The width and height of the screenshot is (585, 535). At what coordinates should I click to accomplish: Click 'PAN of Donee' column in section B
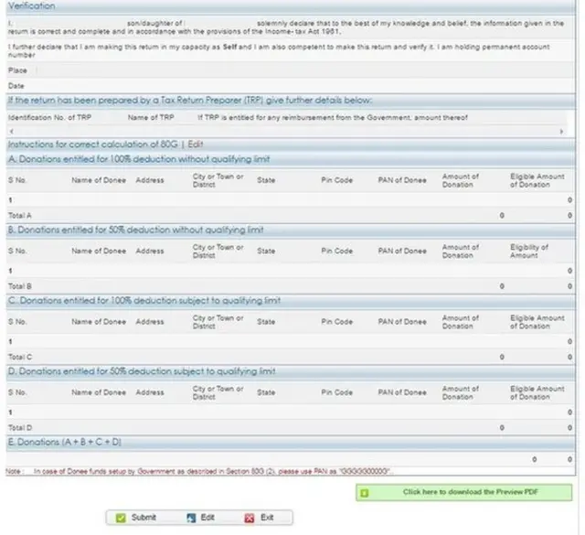[402, 251]
